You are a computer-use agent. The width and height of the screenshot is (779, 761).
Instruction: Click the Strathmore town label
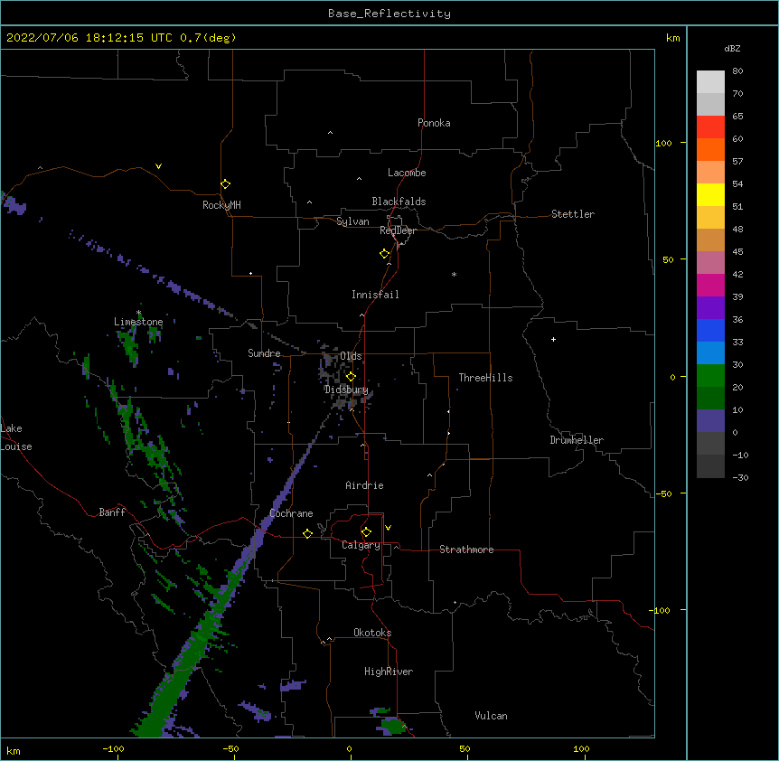click(466, 550)
